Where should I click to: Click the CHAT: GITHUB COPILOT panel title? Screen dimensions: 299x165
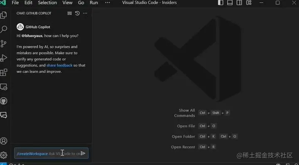click(x=34, y=13)
